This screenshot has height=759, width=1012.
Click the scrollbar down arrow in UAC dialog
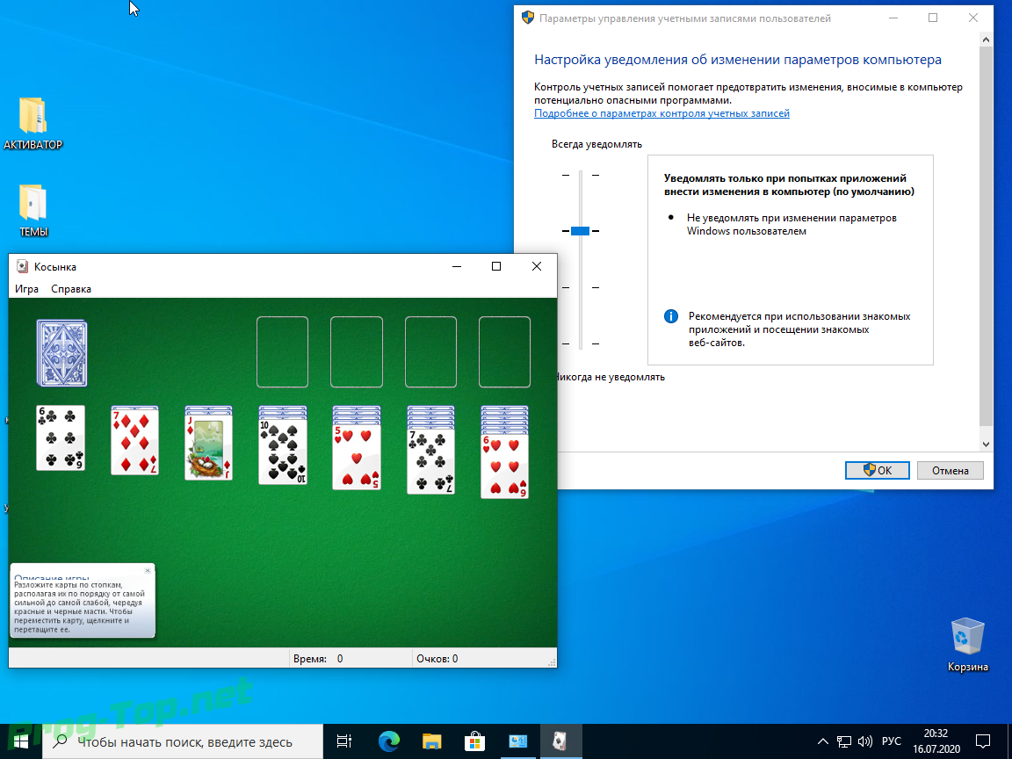tap(986, 444)
